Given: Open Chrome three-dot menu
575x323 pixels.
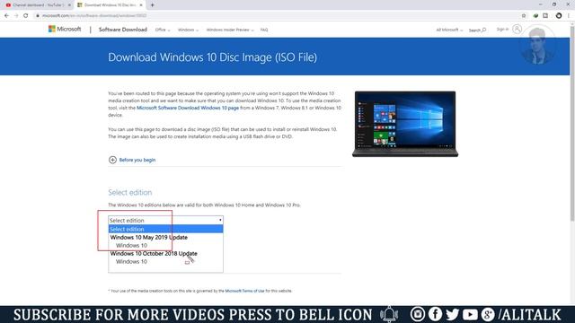Looking at the screenshot, I should coord(569,16).
